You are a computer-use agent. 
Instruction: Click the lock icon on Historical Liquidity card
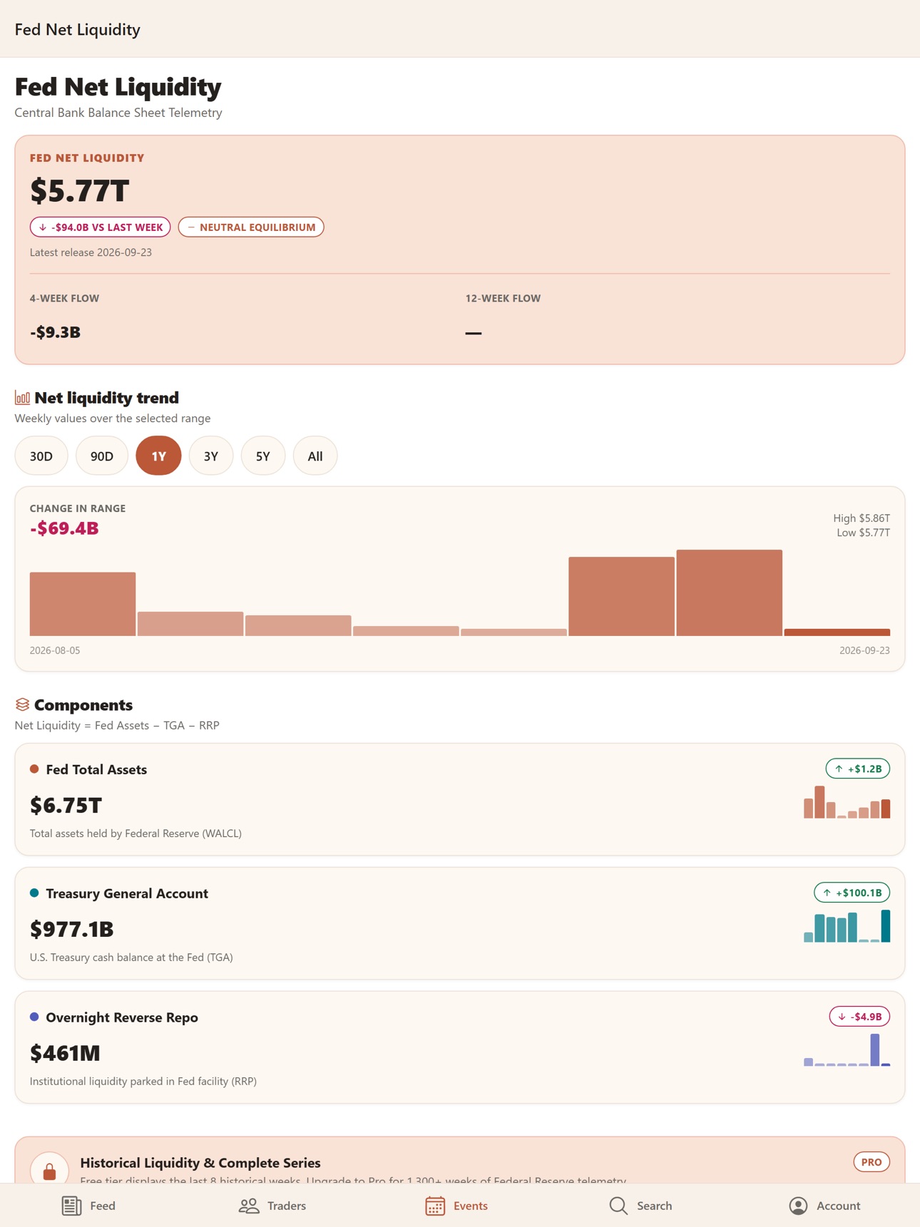49,1171
